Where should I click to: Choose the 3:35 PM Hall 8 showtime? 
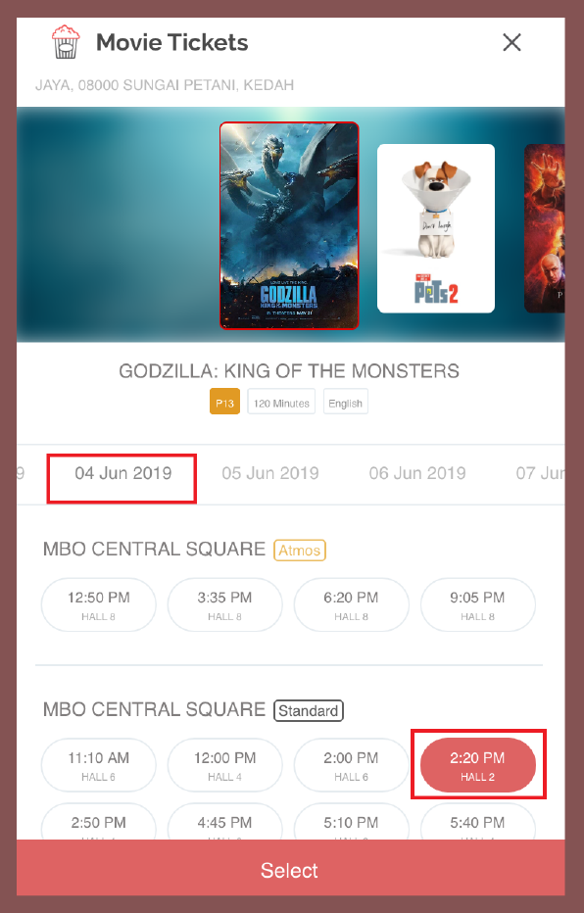[x=224, y=605]
